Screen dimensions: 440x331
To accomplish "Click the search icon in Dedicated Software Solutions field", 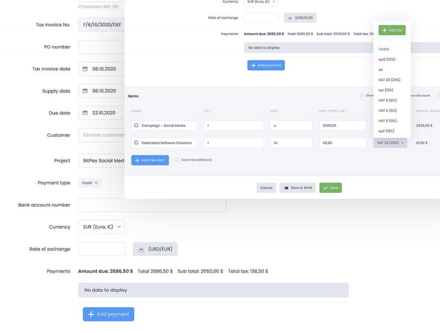I will coord(135,142).
